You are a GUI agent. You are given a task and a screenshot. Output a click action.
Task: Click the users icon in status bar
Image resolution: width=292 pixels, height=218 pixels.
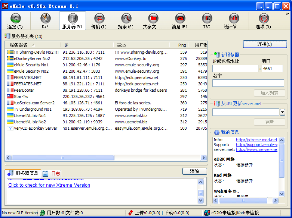43,213
